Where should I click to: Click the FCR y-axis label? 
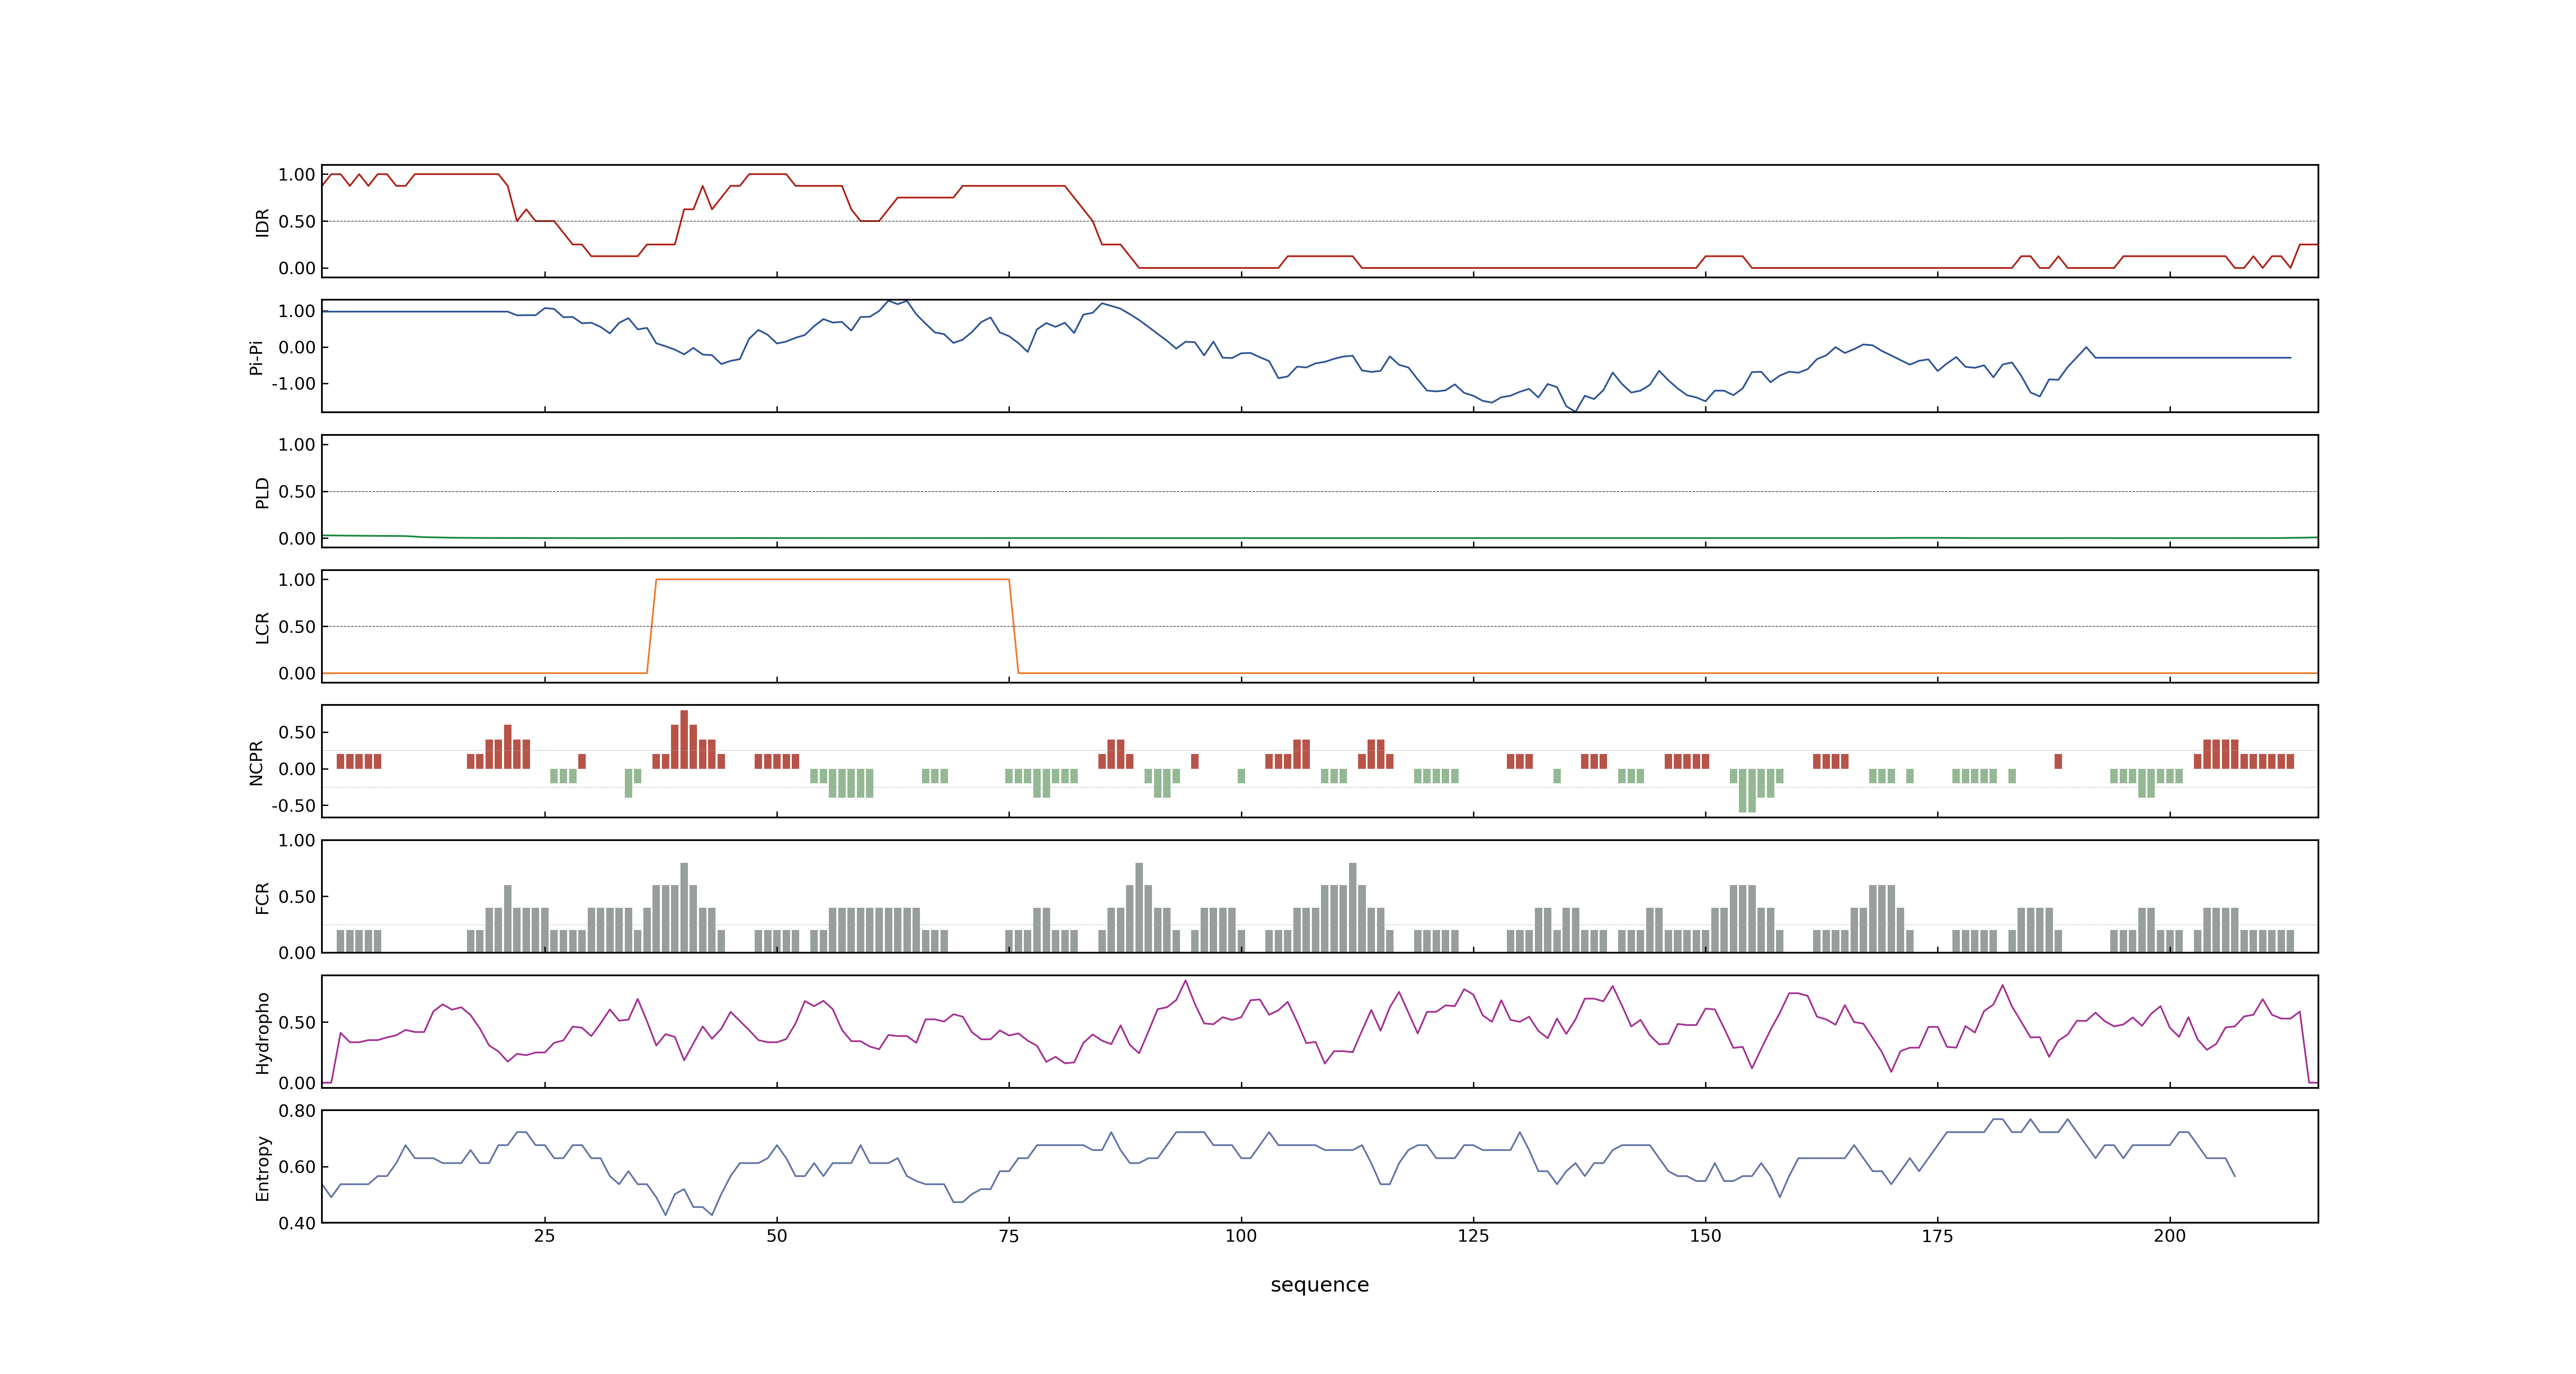262,897
